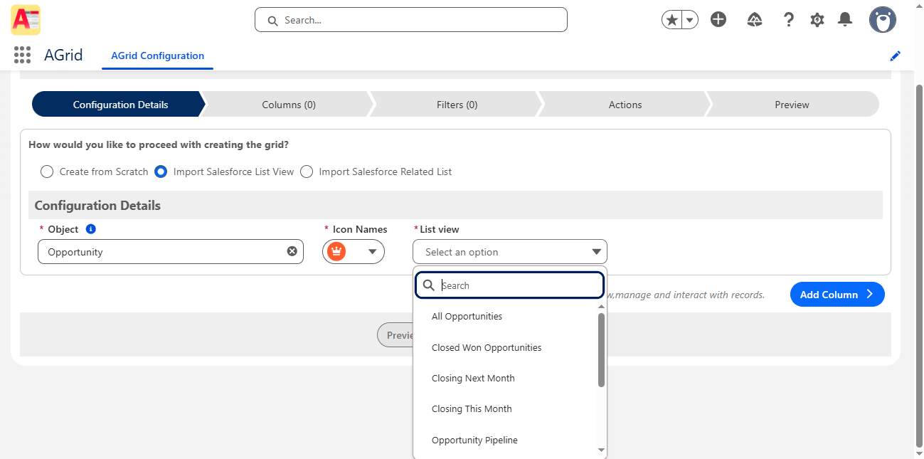The image size is (924, 459).
Task: Click the Object info tooltip icon
Action: 90,229
